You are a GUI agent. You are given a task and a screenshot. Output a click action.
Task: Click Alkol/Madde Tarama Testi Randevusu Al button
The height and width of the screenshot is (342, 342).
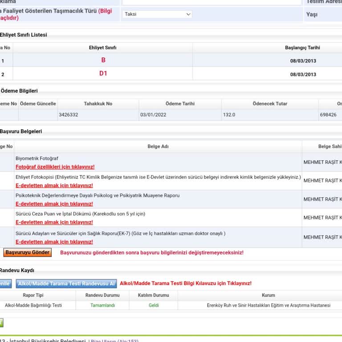pos(66,284)
